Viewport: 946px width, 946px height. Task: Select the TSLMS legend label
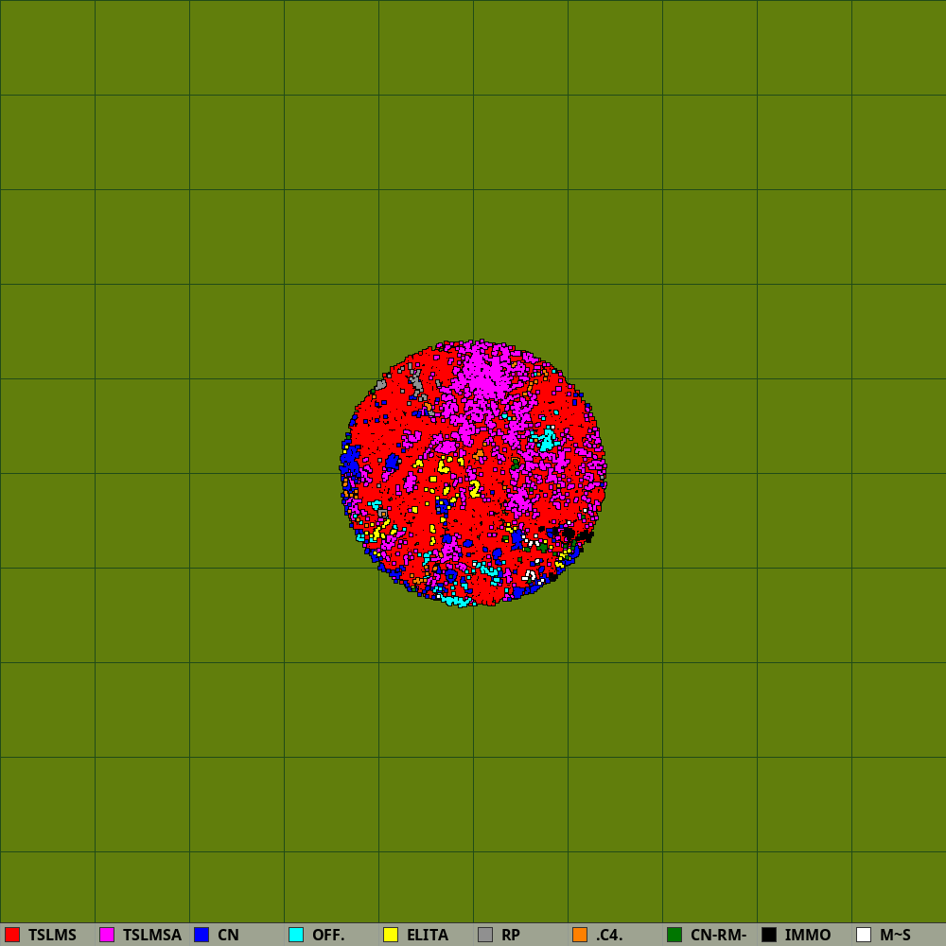tap(52, 936)
